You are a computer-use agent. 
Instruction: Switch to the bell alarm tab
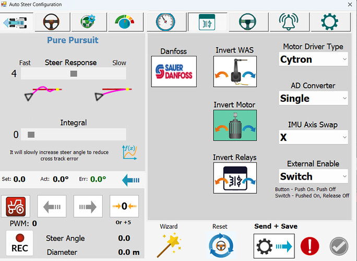tap(289, 22)
